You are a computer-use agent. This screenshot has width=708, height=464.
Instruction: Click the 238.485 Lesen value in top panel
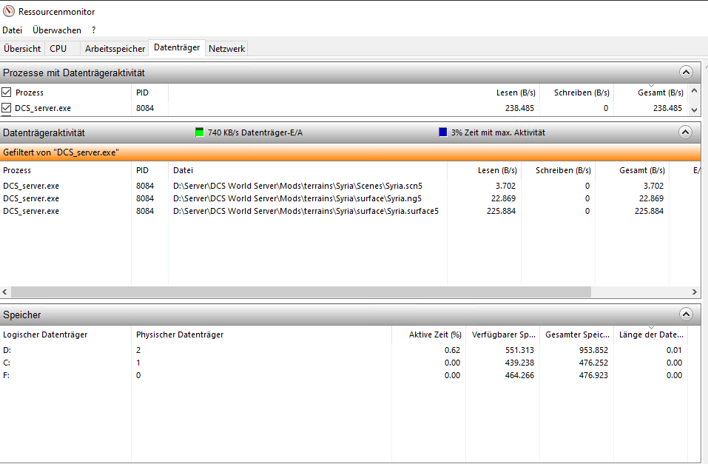(519, 108)
